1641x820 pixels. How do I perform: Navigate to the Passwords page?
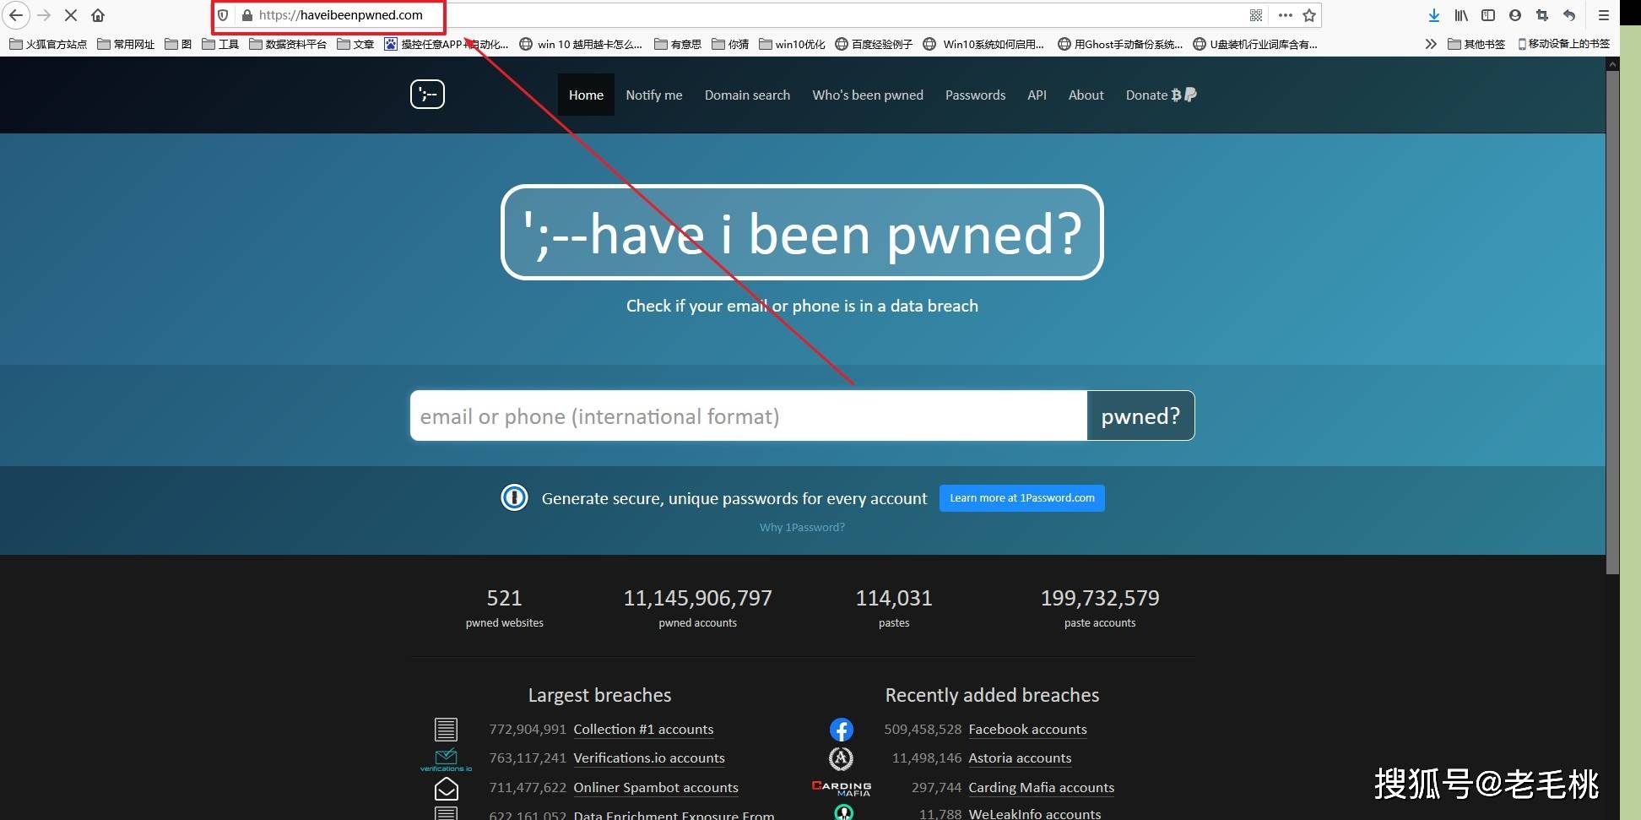[x=975, y=95]
